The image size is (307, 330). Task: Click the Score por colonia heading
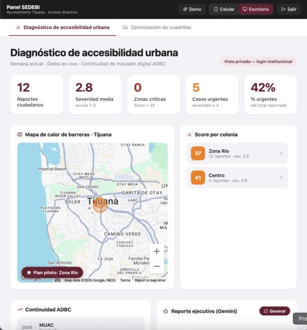(x=216, y=135)
